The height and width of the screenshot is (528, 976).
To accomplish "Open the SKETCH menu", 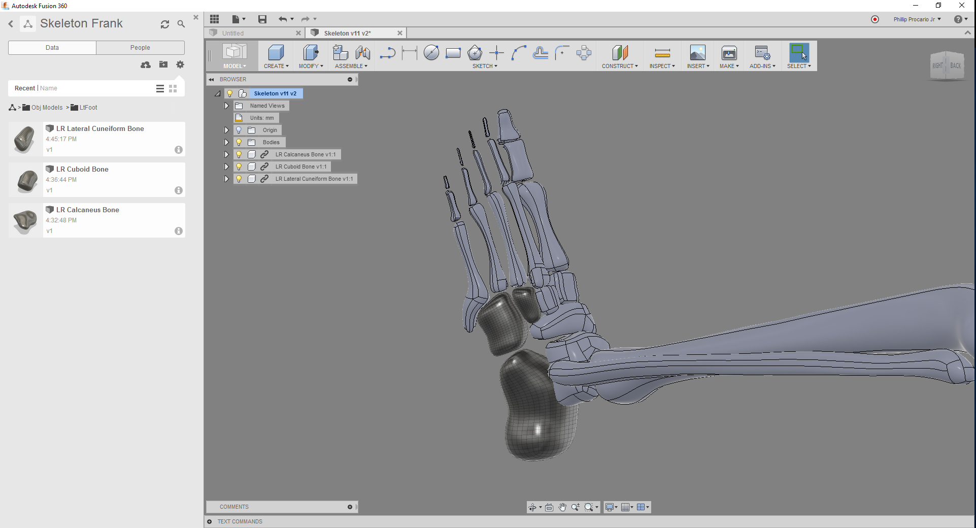I will click(485, 66).
